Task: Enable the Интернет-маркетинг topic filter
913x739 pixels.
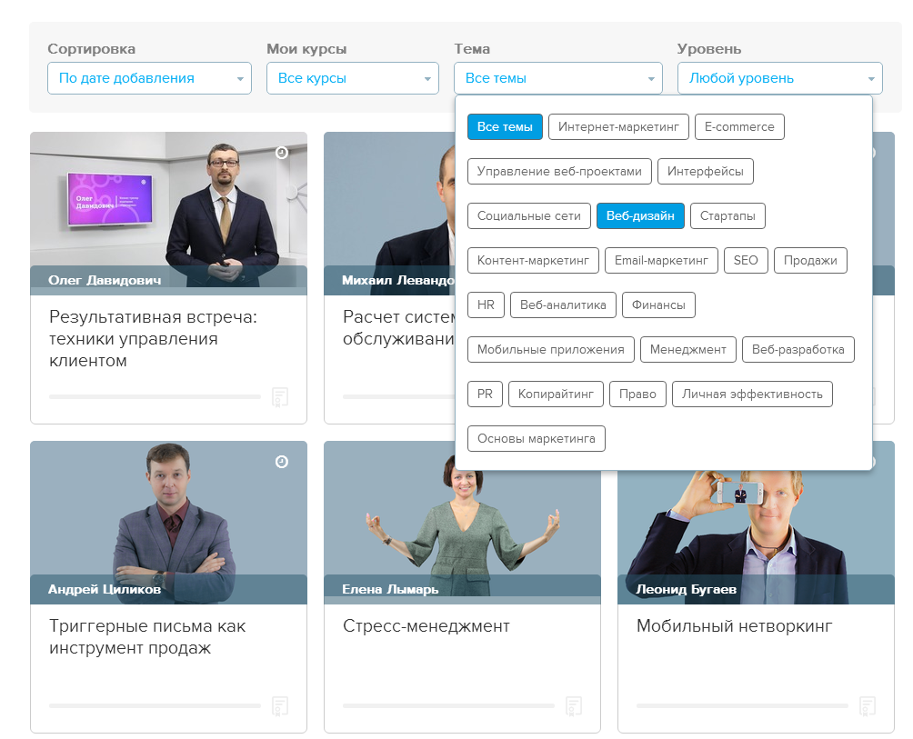Action: 618,126
